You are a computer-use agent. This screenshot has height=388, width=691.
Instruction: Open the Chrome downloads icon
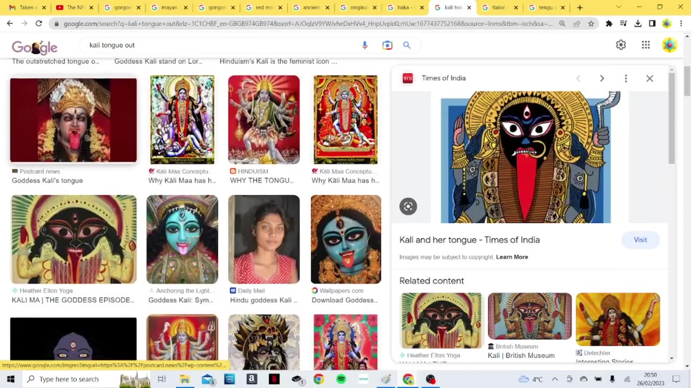[x=638, y=24]
